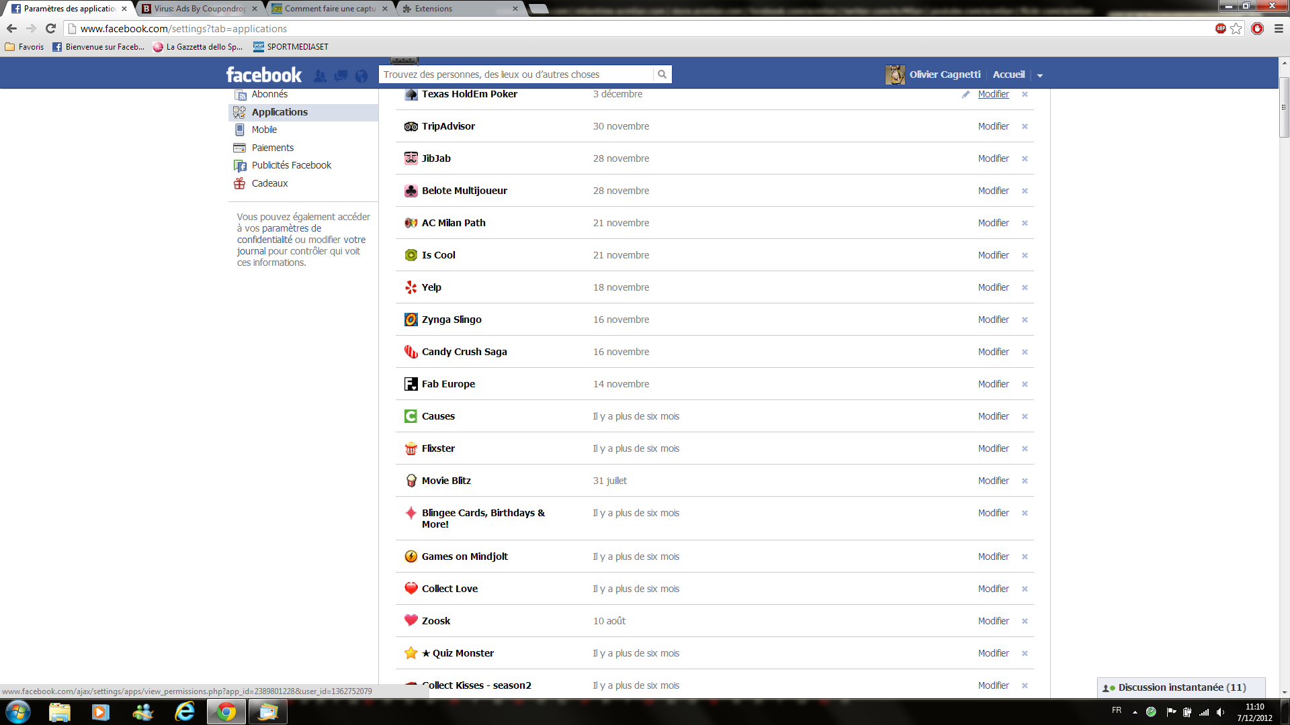Reload the page

50,28
